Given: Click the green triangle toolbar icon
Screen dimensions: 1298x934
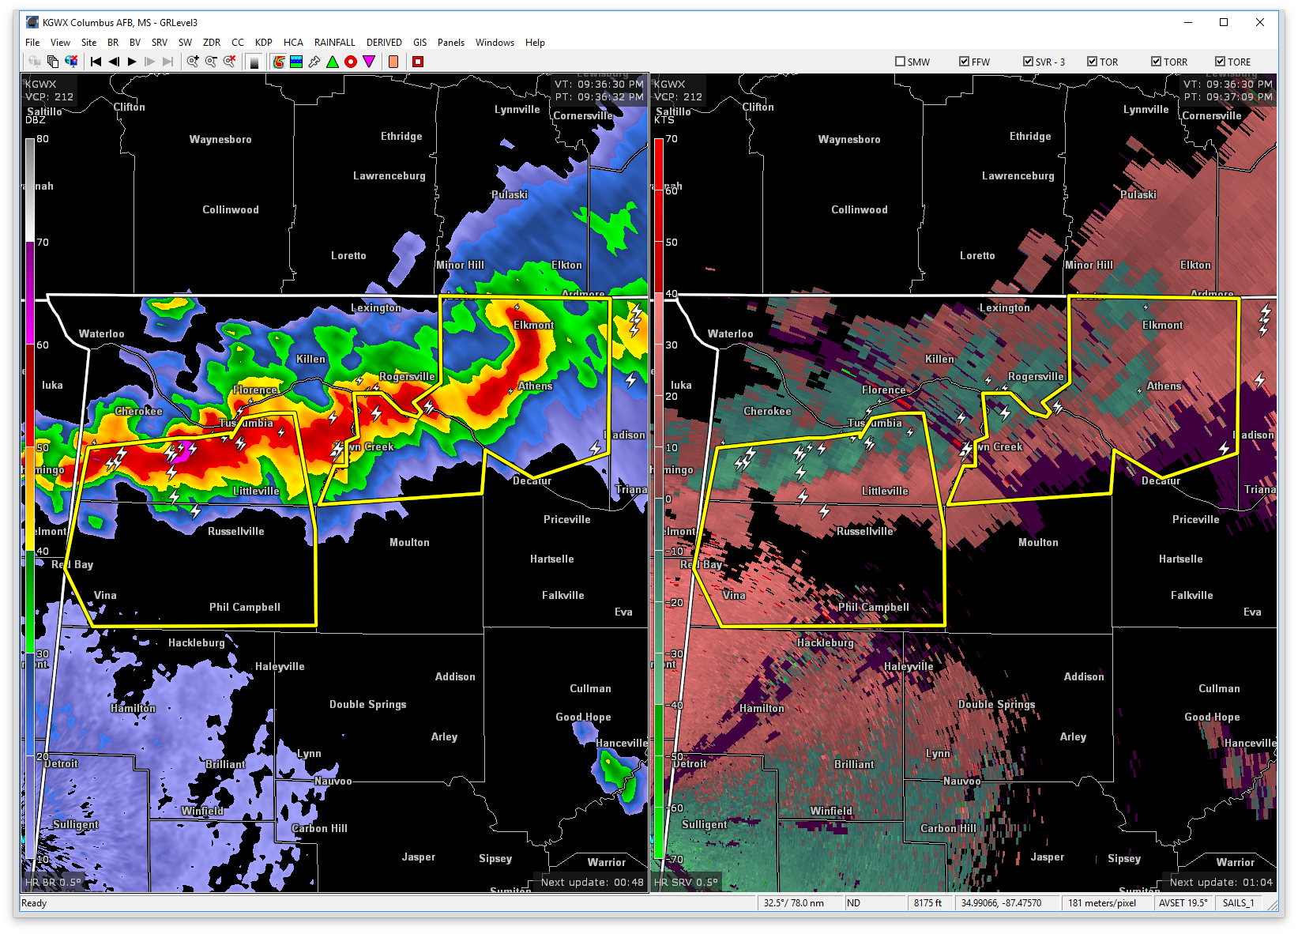Looking at the screenshot, I should tap(333, 62).
